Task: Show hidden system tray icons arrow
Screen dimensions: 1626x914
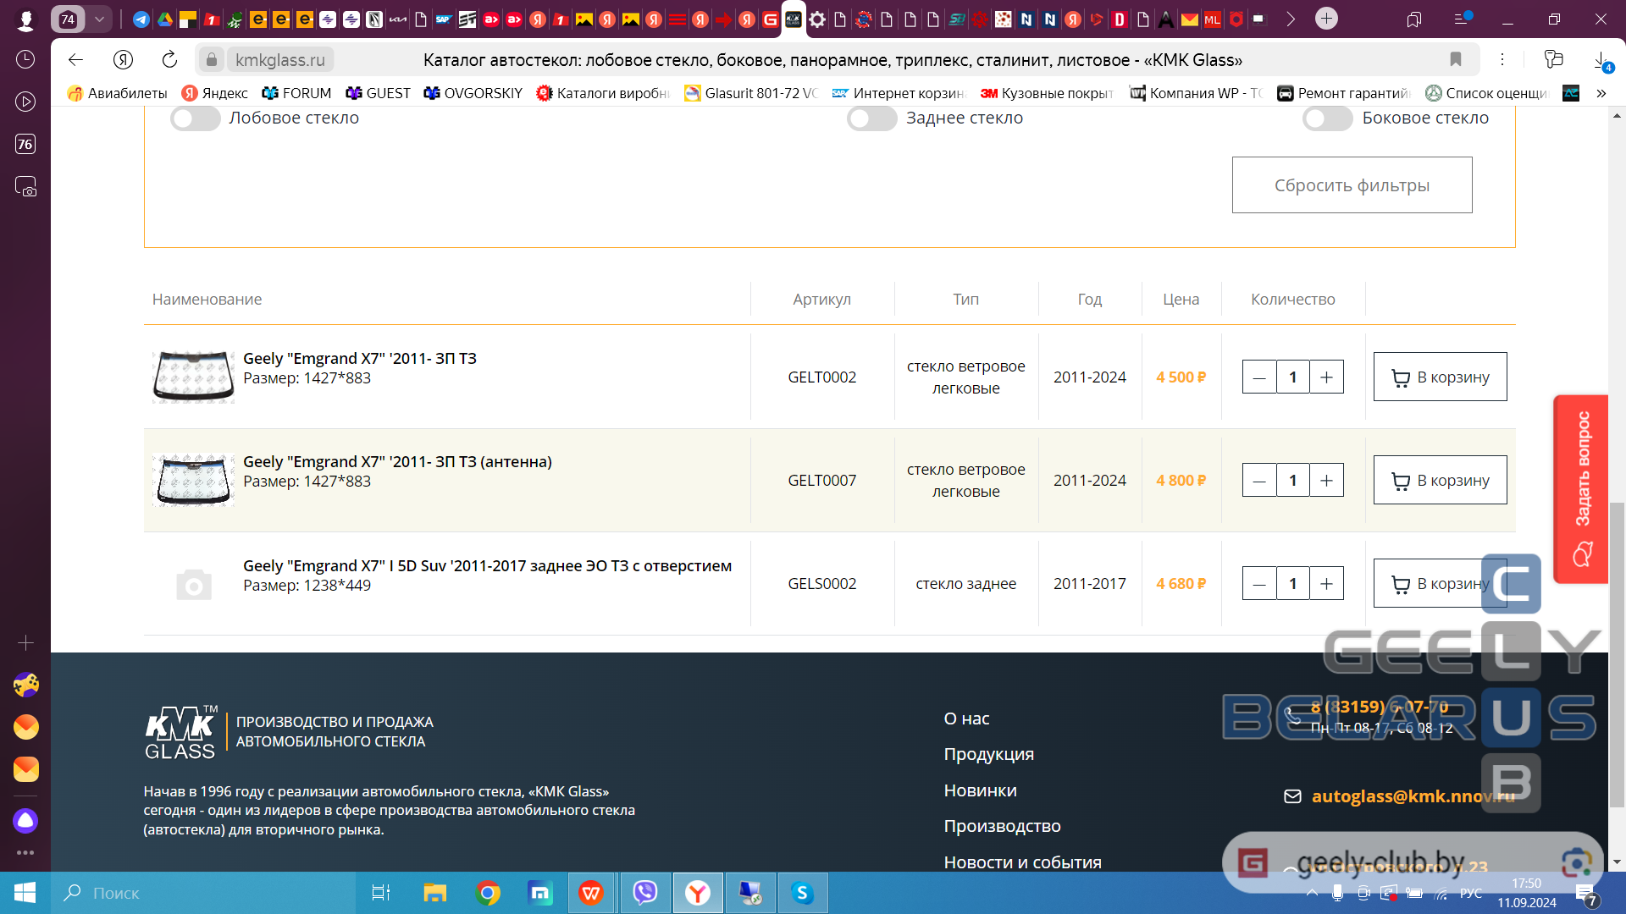Action: 1312,893
